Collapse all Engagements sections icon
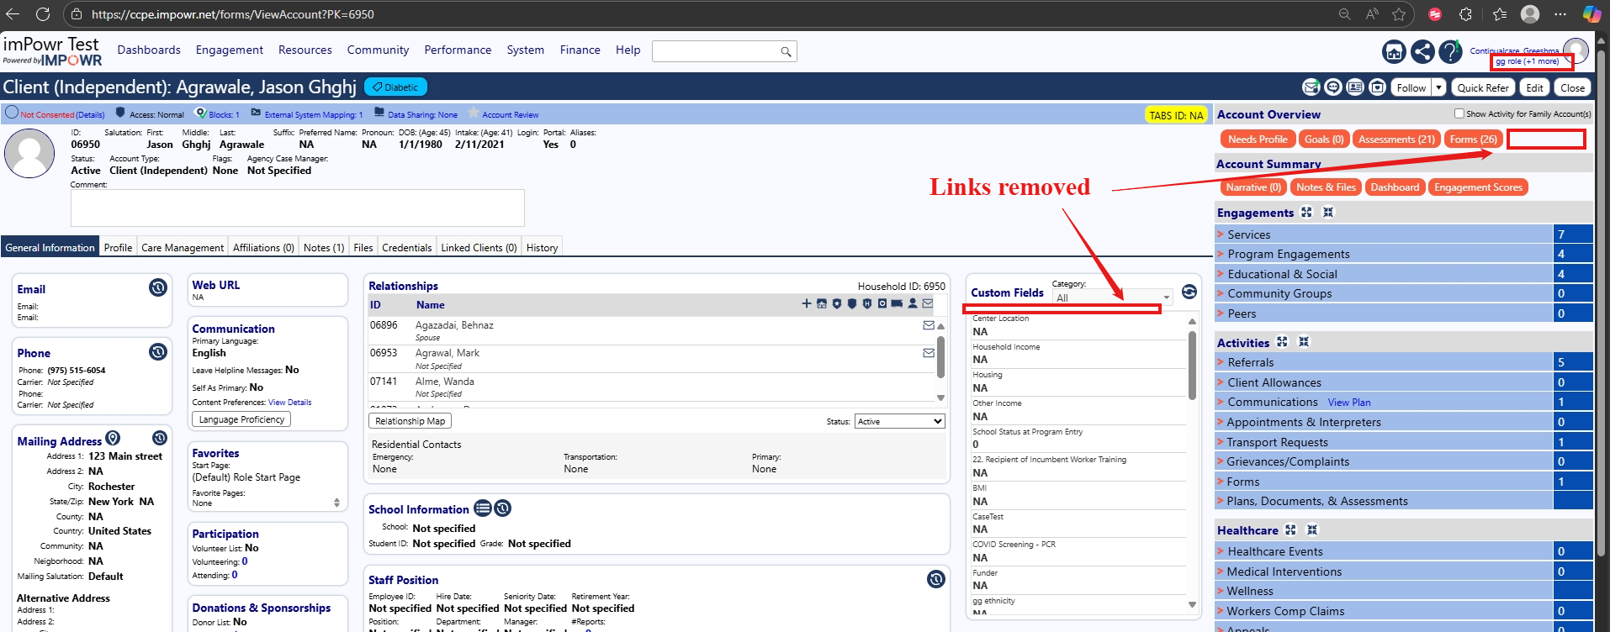 (x=1328, y=213)
